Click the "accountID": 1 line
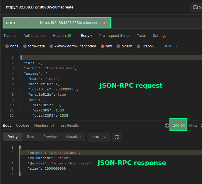The image size is (202, 184). coord(44,84)
